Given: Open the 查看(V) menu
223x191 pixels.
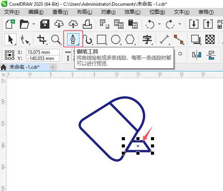Looking at the screenshot, I should (60, 12).
